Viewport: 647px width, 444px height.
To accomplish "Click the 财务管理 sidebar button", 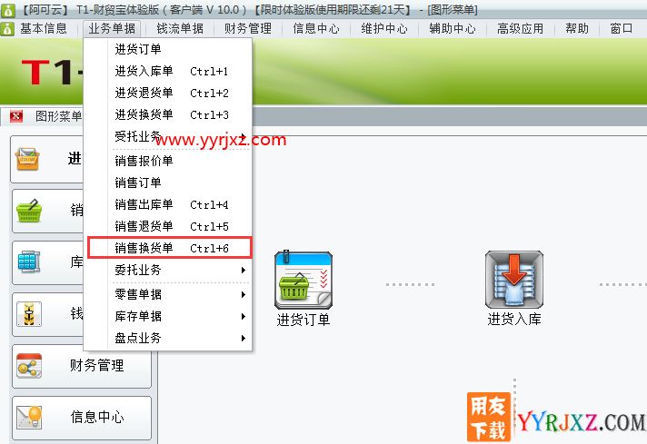I will pos(82,366).
